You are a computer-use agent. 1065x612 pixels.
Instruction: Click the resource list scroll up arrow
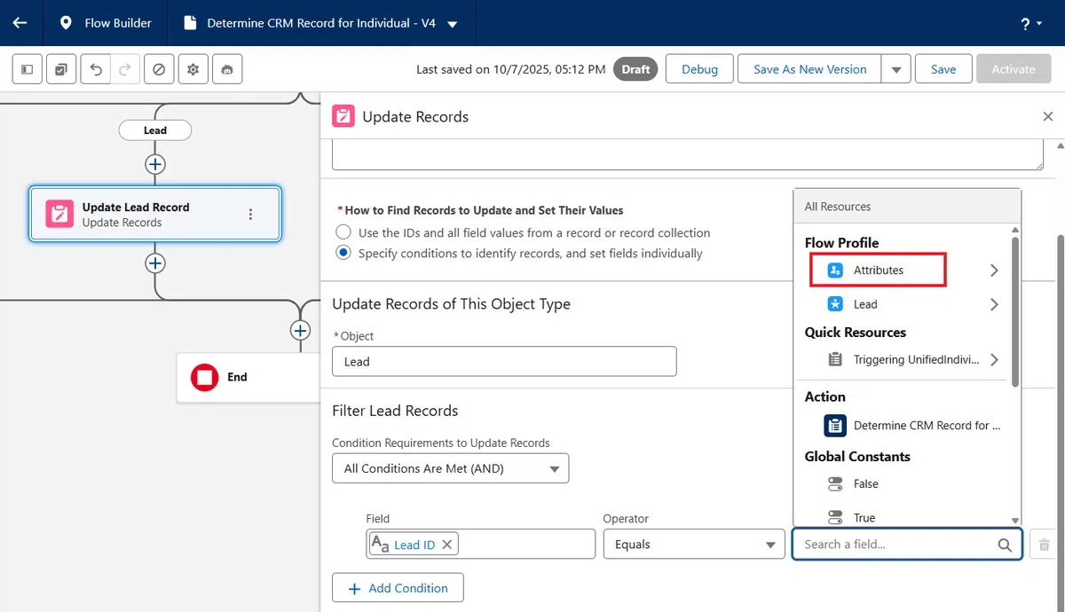[1014, 231]
